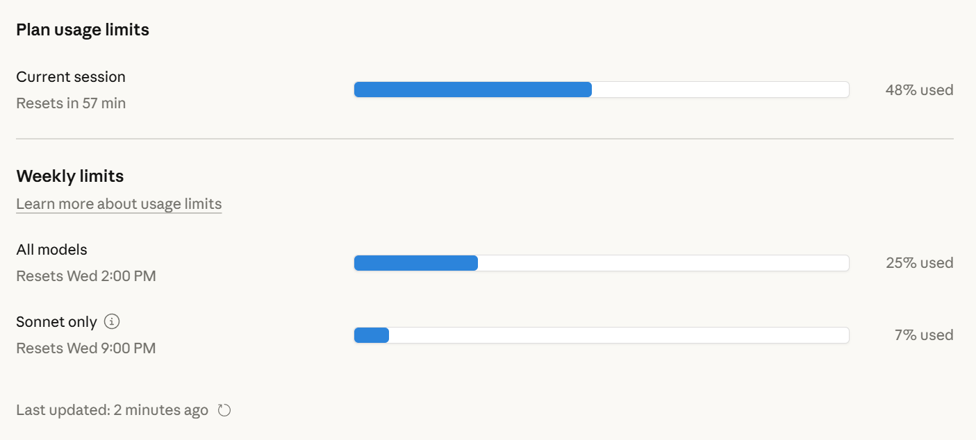
Task: Click the Resets Wed 2:00 PM text
Action: 86,276
